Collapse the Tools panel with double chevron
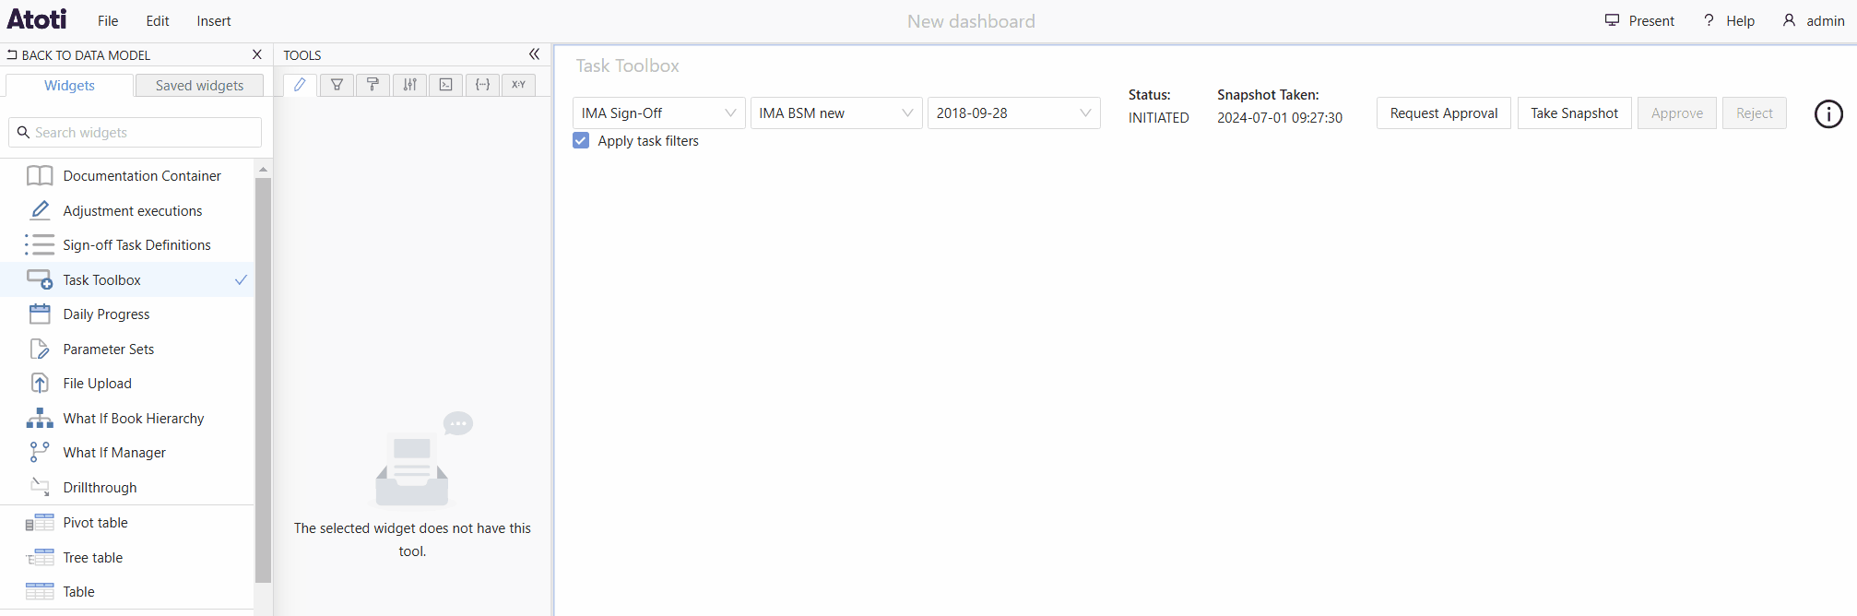The width and height of the screenshot is (1857, 616). [534, 54]
